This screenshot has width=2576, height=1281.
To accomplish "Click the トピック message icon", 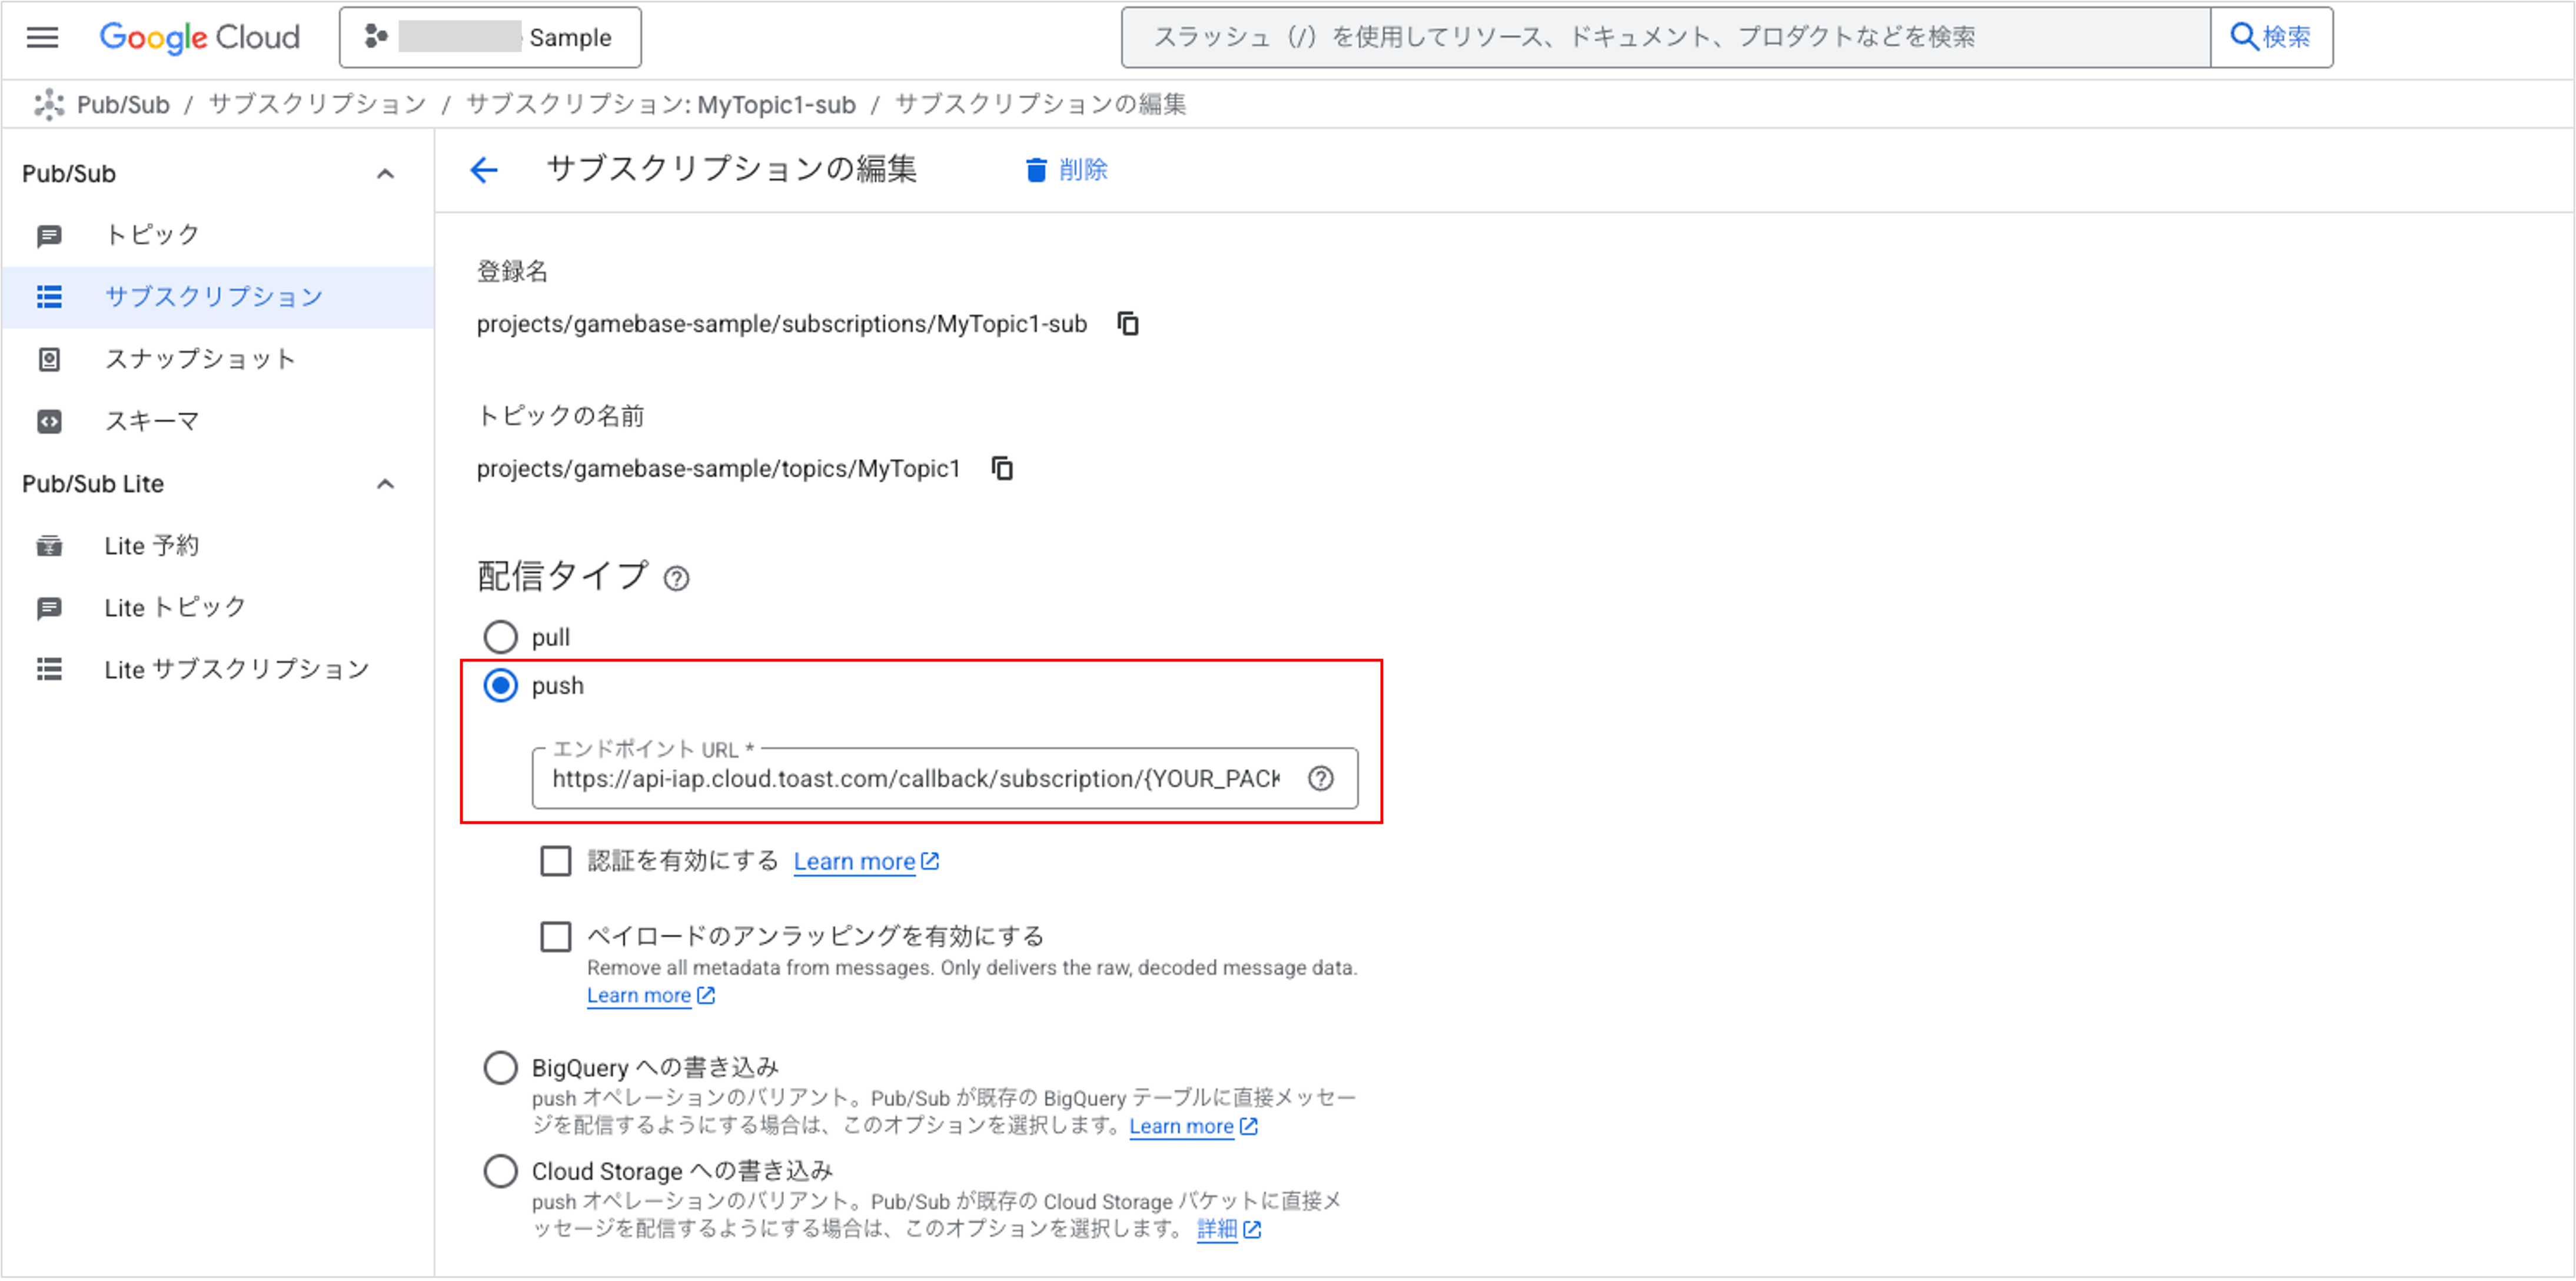I will click(49, 236).
